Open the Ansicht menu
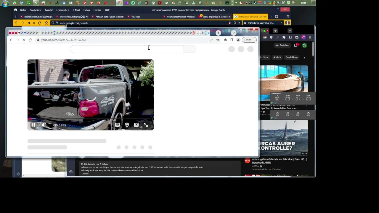 tap(49, 10)
